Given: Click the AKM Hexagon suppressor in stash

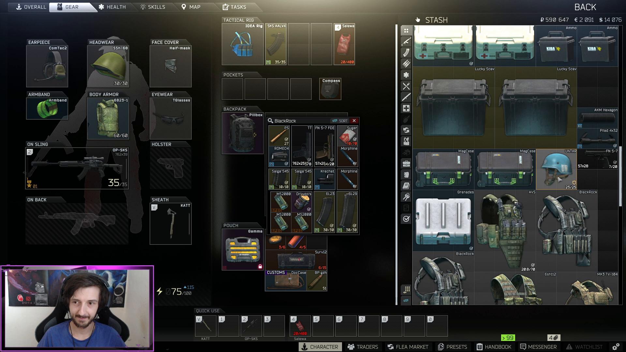Looking at the screenshot, I should tap(598, 118).
